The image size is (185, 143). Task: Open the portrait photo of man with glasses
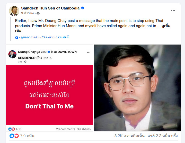pos(137,88)
